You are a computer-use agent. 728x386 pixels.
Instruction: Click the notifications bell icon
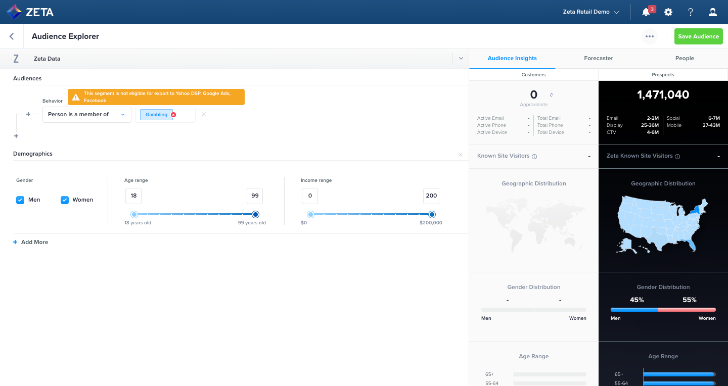click(646, 12)
